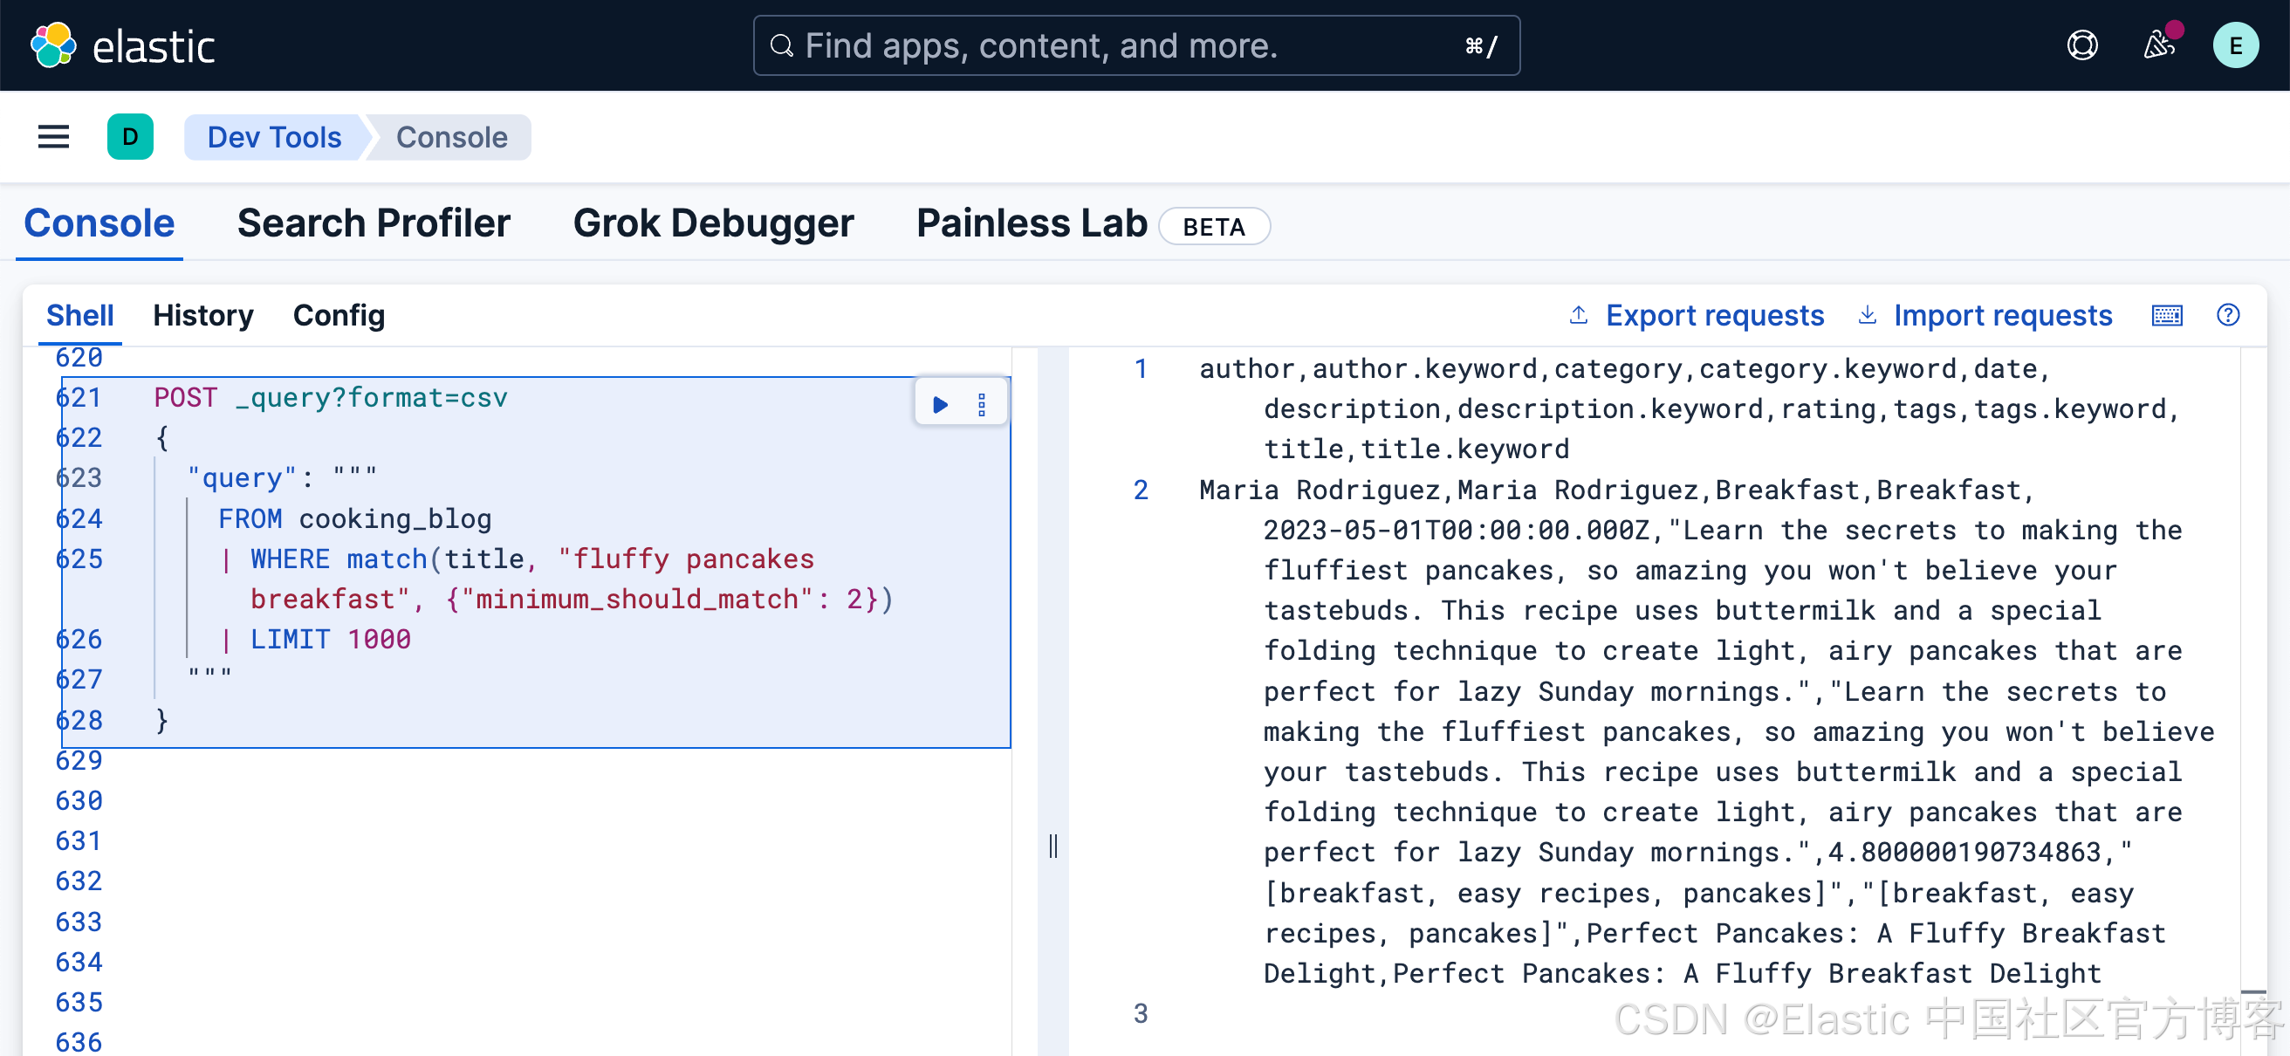Run the request with play button

click(940, 405)
